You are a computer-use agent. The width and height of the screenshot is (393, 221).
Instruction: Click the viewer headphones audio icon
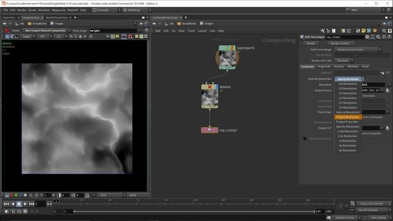click(x=130, y=37)
